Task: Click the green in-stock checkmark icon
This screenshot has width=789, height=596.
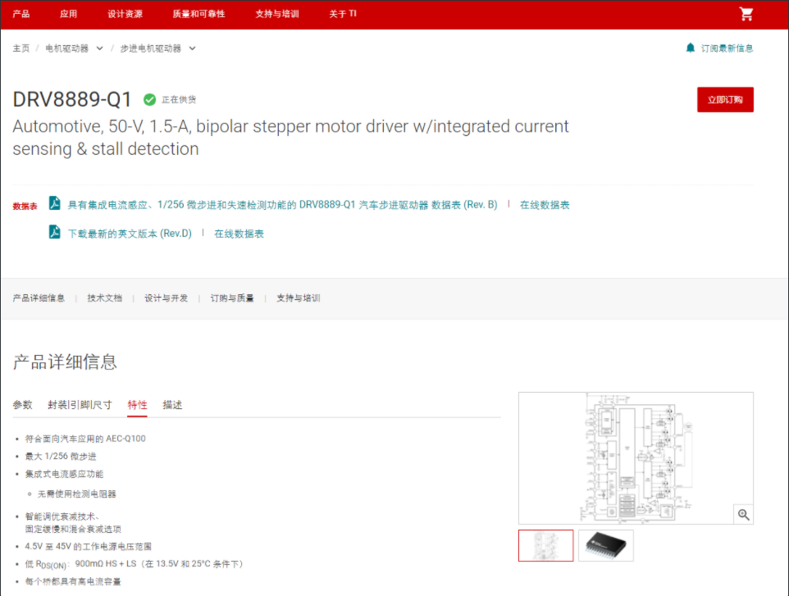Action: point(149,99)
